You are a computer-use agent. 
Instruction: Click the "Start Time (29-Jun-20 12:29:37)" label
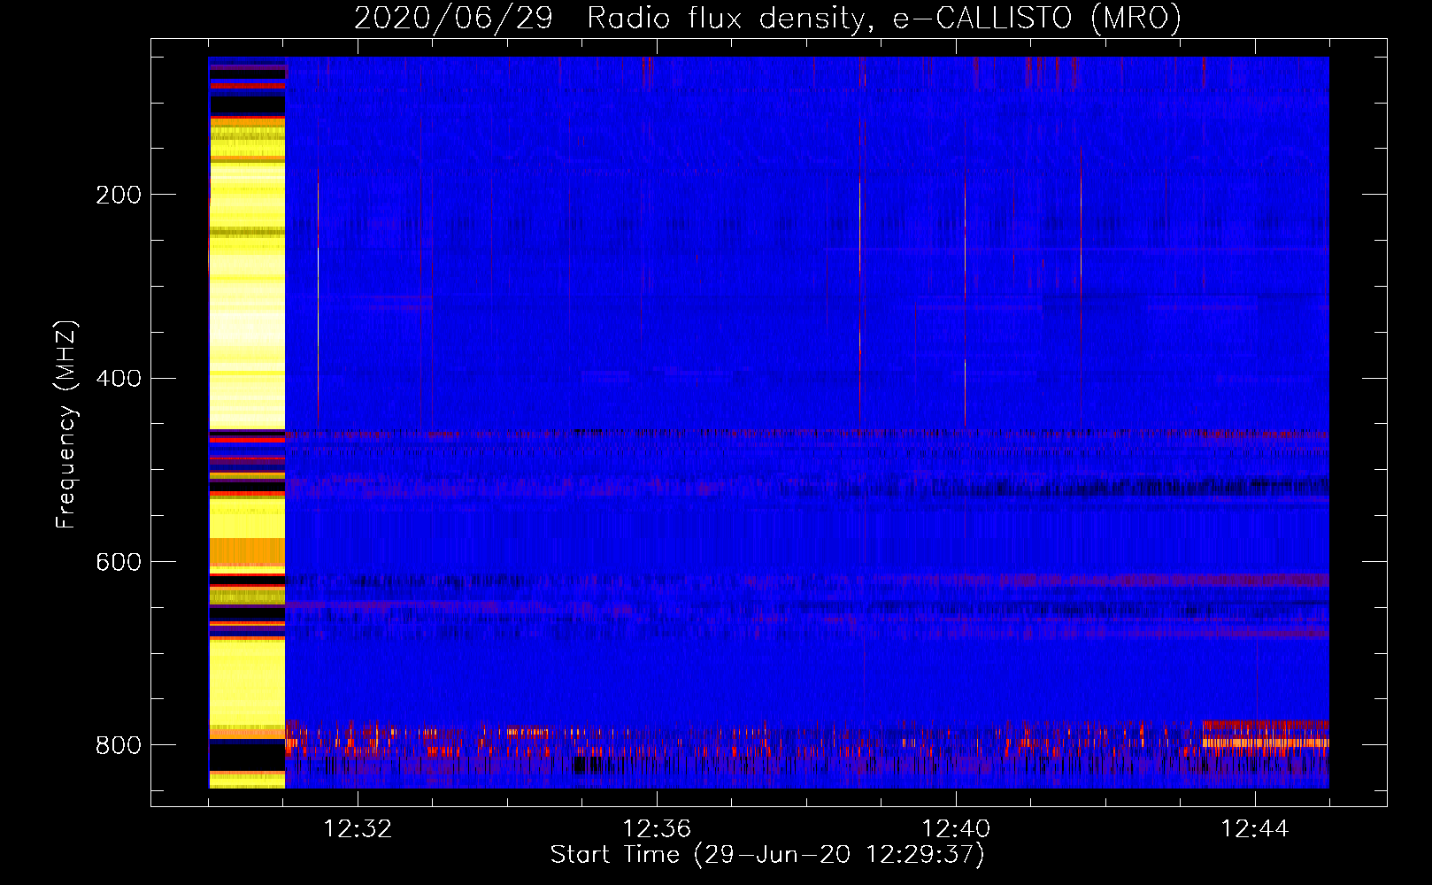tap(767, 855)
